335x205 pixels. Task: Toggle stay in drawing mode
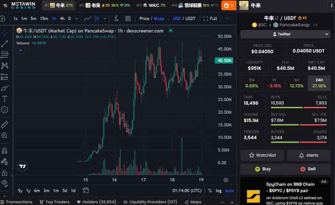coord(4,162)
